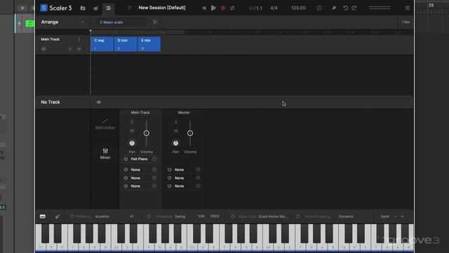Viewport: 449px width, 253px height.
Task: Start playback with the play button
Action: 213,8
